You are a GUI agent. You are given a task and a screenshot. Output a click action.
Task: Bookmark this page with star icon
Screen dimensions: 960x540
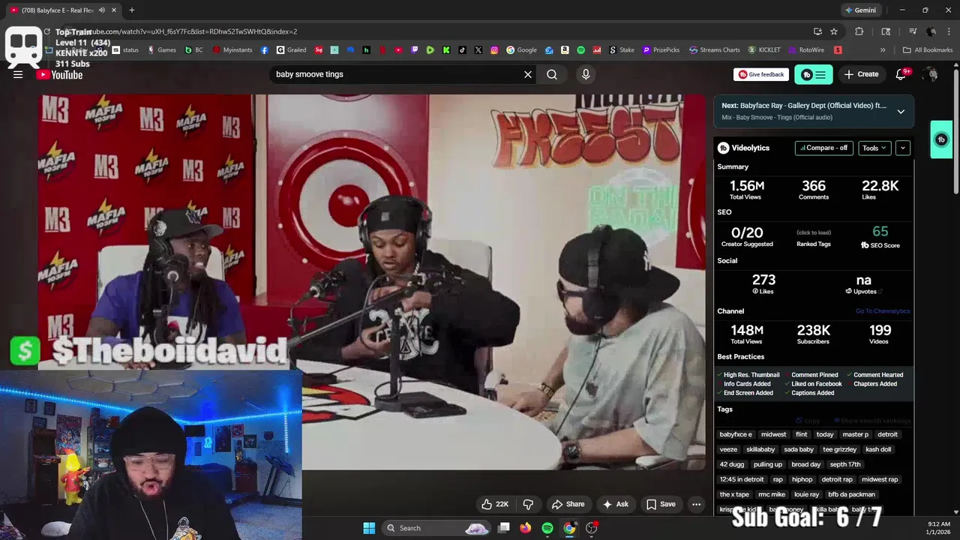pos(834,31)
